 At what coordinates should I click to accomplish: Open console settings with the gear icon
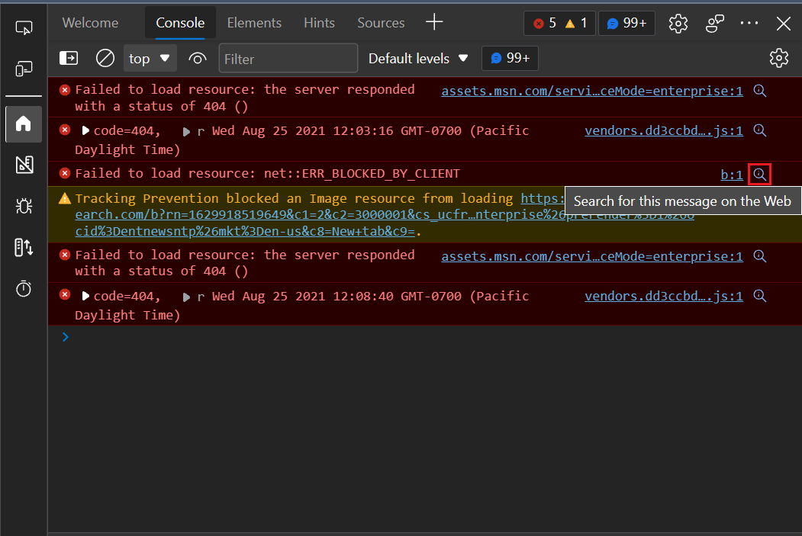click(779, 57)
